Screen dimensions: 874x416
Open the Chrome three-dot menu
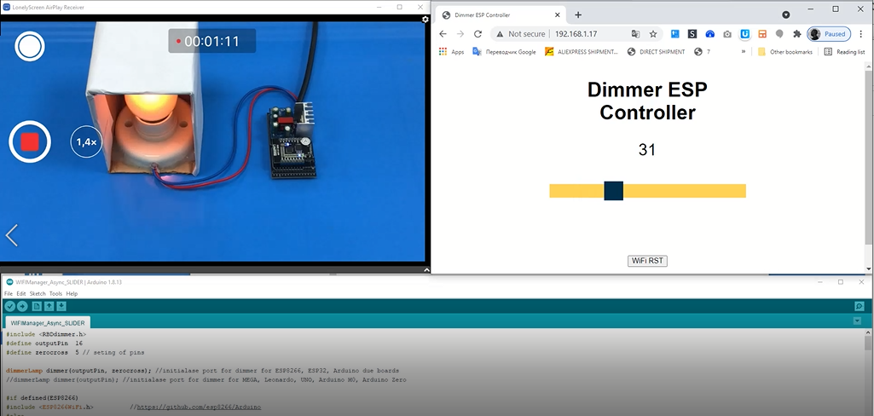tap(860, 34)
